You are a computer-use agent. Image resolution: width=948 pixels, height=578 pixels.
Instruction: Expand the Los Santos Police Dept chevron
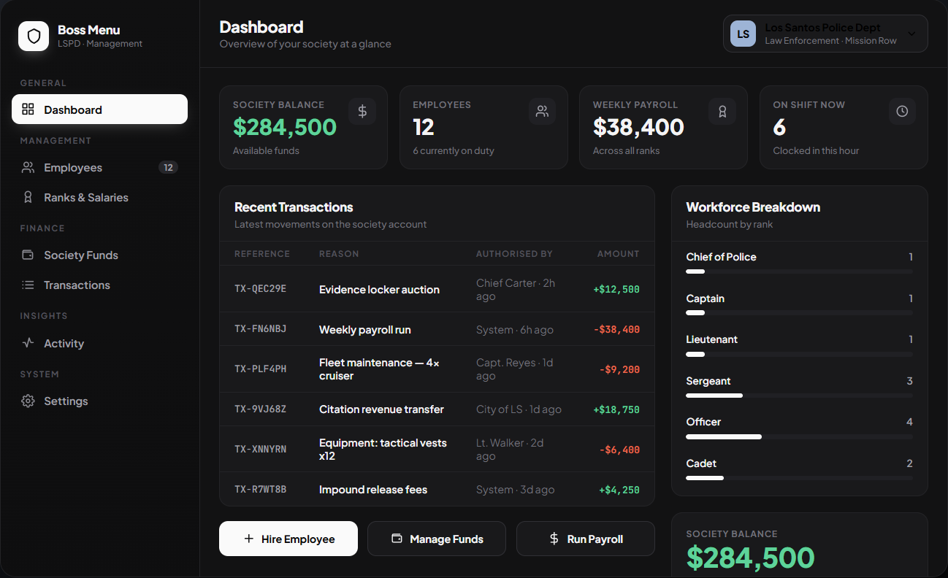click(x=911, y=34)
